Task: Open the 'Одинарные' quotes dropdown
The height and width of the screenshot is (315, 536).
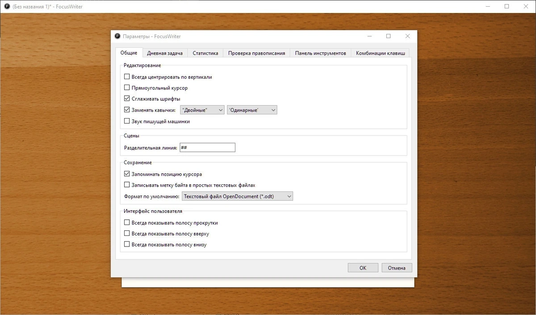Action: [252, 110]
